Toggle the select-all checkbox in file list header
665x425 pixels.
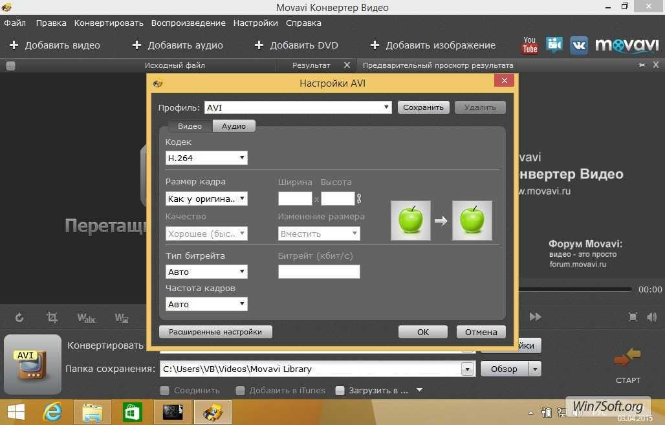(10, 66)
